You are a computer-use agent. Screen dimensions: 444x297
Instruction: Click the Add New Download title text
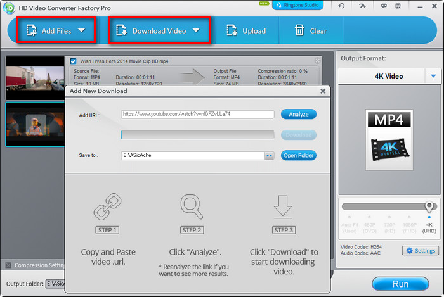(98, 91)
